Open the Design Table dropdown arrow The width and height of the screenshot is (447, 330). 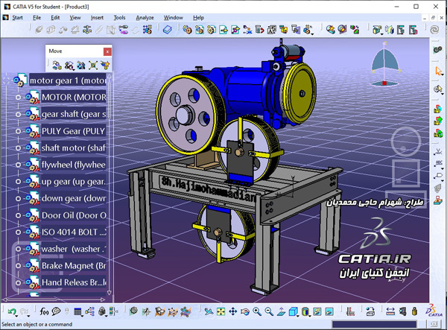tap(83, 316)
